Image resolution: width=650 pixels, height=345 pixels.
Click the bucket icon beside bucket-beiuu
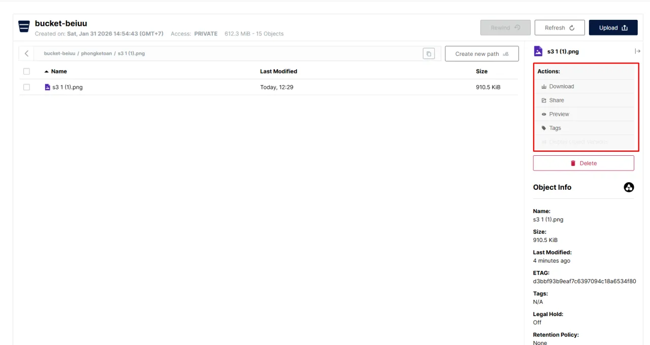click(x=24, y=27)
